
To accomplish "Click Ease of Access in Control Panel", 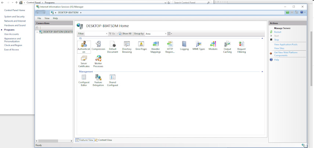I will click(x=12, y=50).
